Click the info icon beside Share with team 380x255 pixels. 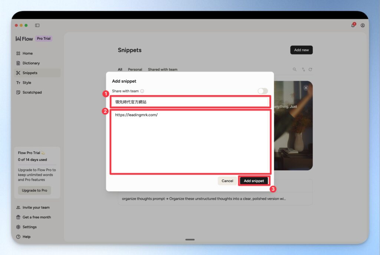point(142,91)
